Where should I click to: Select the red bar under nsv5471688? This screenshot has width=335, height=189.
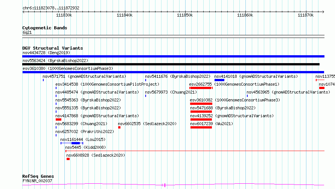201,112
